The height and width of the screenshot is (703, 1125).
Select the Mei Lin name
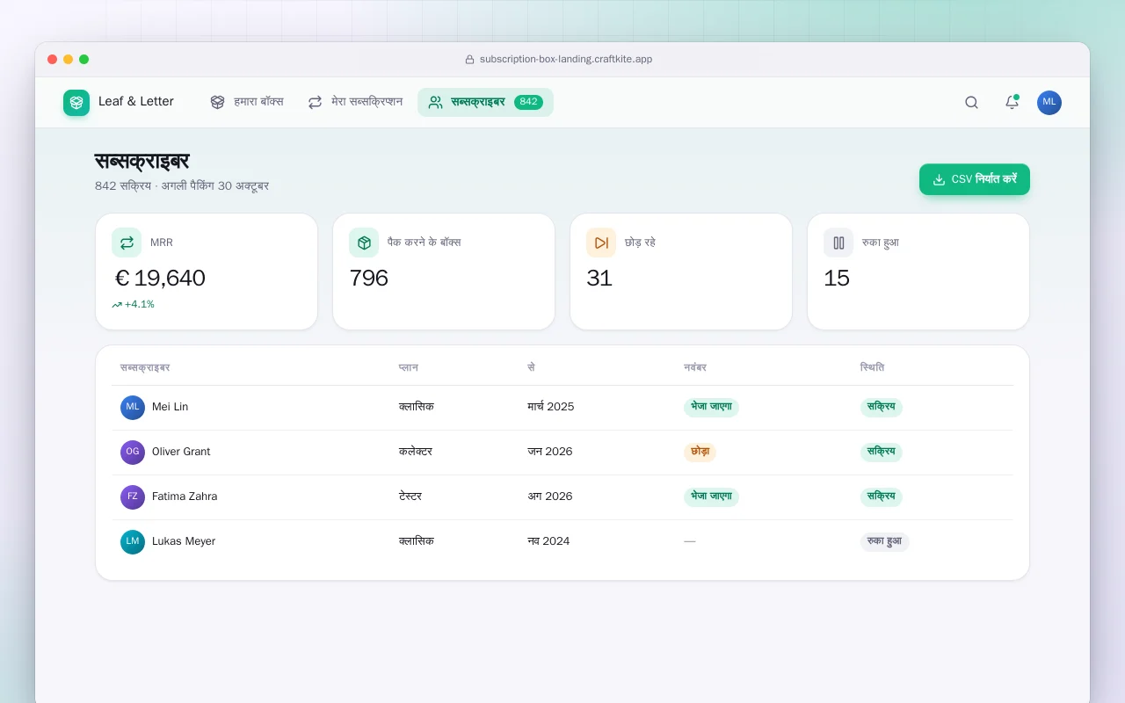click(170, 408)
